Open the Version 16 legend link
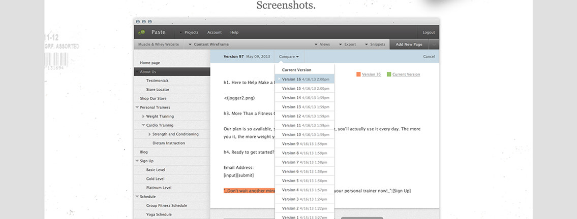The height and width of the screenshot is (219, 577). [x=371, y=75]
